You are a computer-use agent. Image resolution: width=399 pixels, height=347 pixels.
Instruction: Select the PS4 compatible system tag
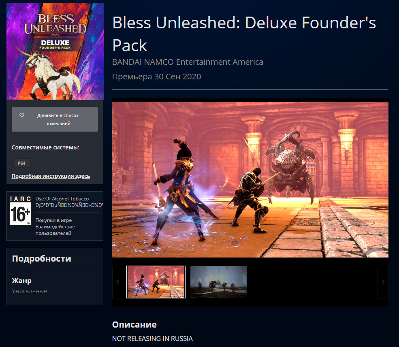pyautogui.click(x=21, y=163)
